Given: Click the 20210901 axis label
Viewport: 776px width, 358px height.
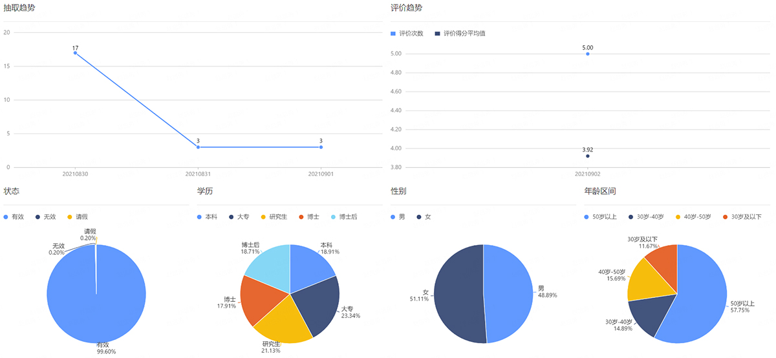Looking at the screenshot, I should pos(321,174).
